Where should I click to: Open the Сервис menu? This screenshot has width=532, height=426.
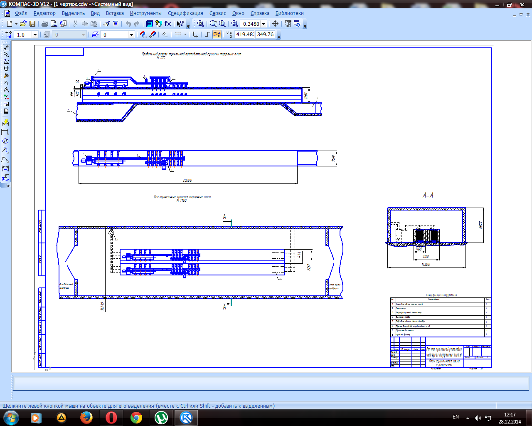pos(218,13)
